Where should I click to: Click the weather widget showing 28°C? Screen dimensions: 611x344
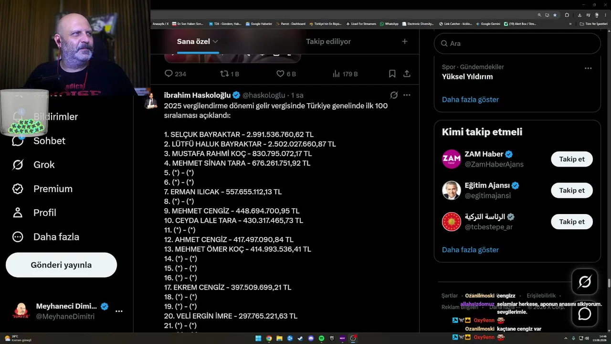click(18, 338)
